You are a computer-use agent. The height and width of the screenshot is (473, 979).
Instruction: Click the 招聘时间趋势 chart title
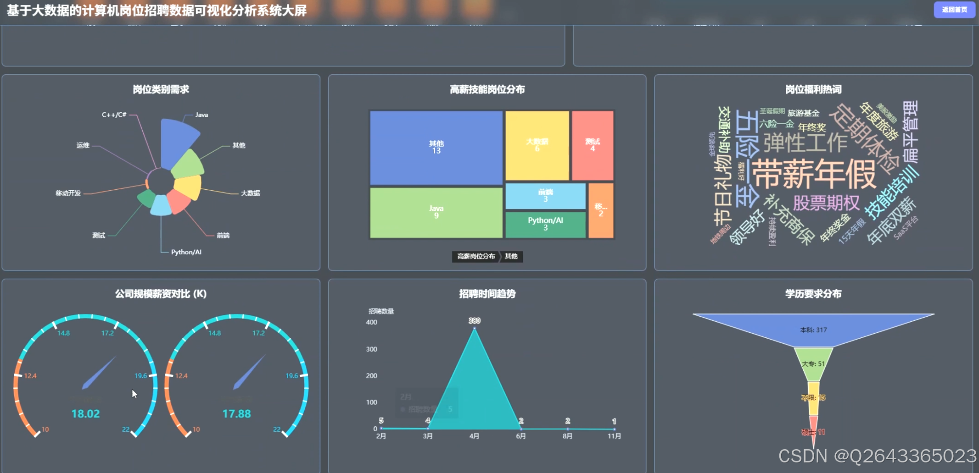[x=487, y=294]
